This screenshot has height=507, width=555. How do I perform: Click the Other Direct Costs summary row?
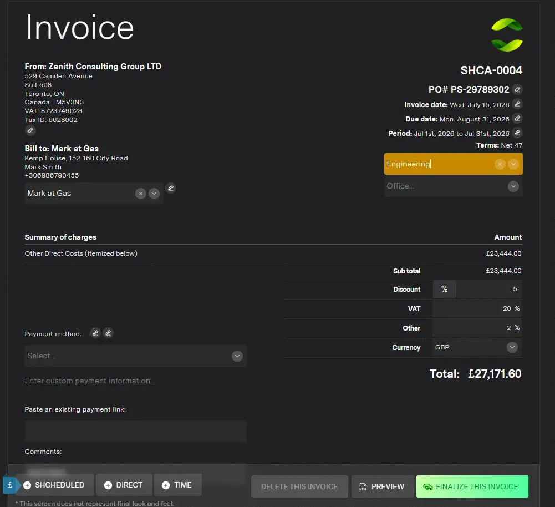(x=273, y=253)
